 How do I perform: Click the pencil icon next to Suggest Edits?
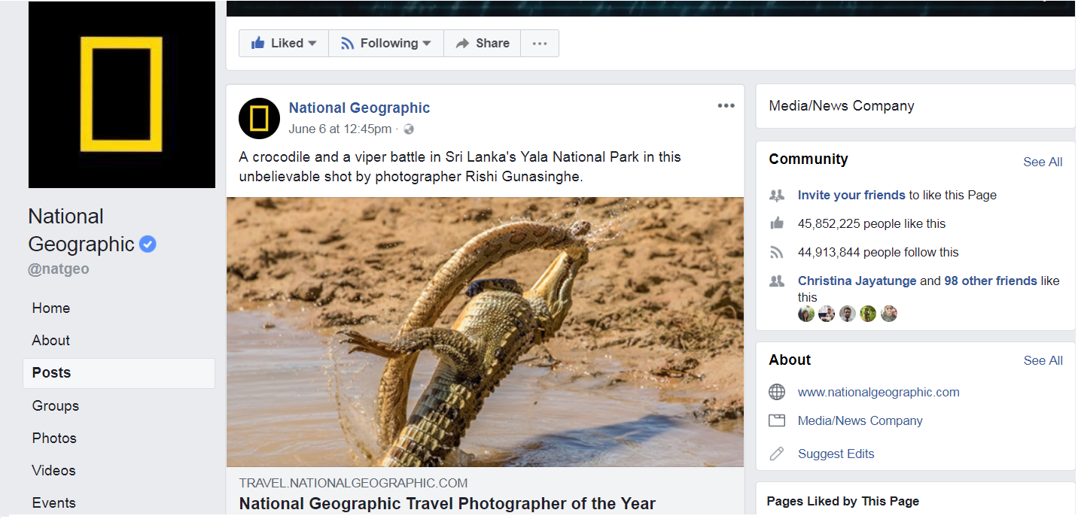tap(777, 454)
